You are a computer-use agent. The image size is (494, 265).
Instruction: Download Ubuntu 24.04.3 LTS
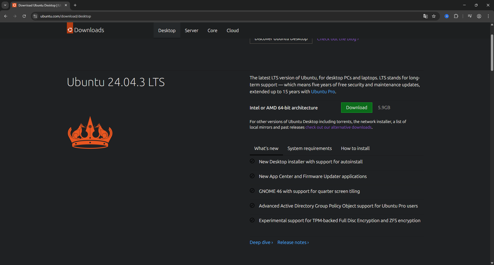point(357,108)
